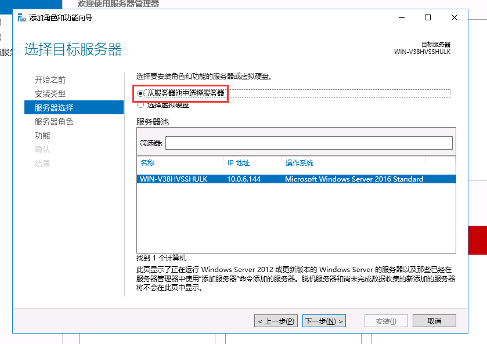
Task: Go to the 安装类型 step
Action: (x=50, y=94)
